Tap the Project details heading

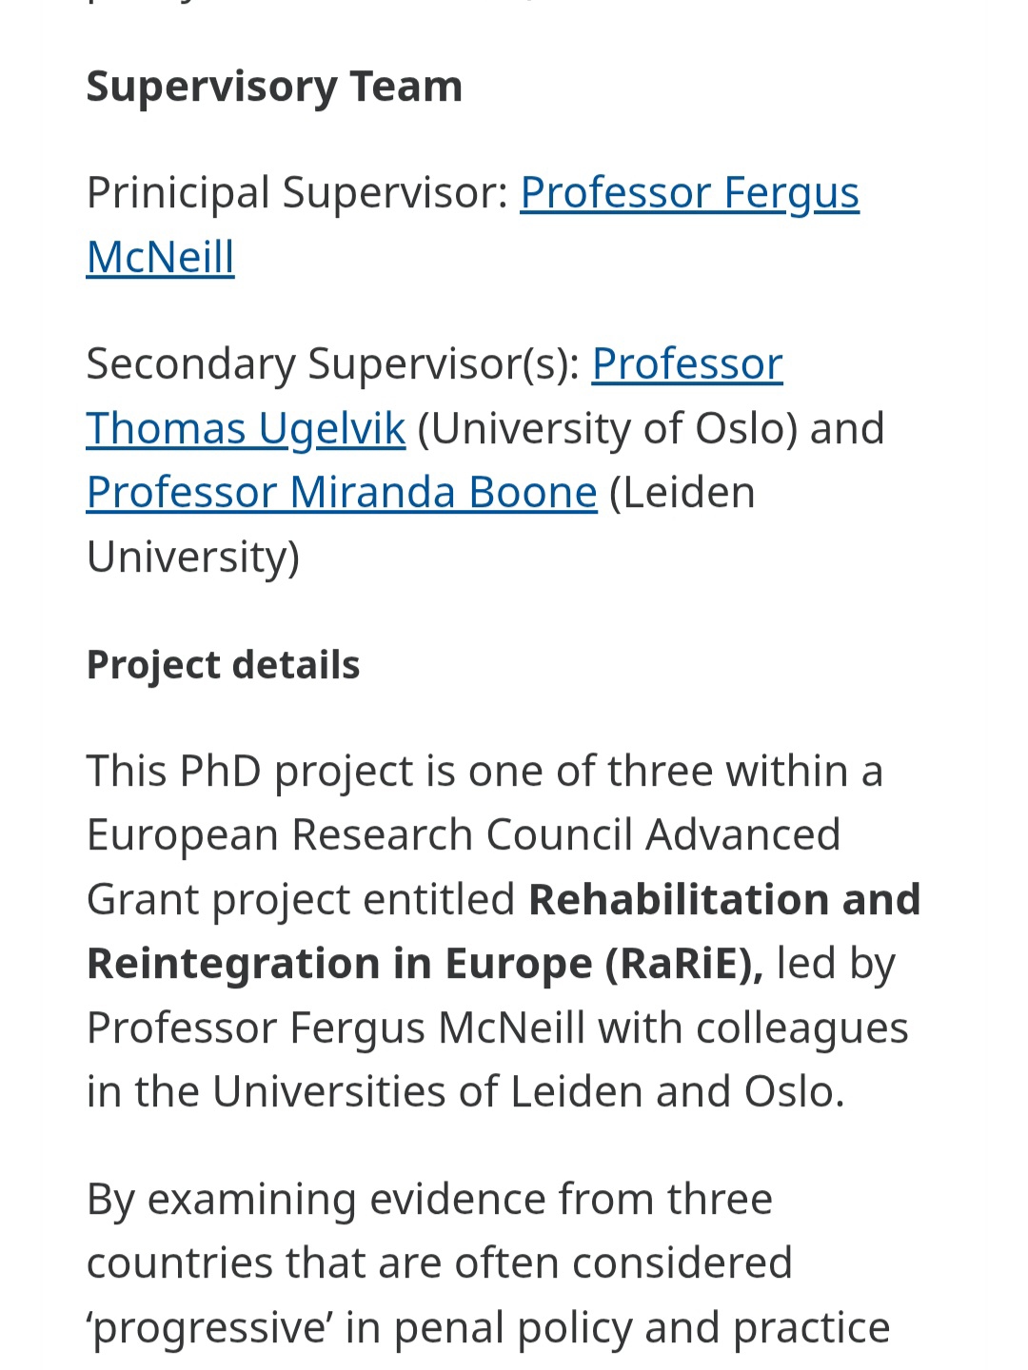click(x=223, y=665)
